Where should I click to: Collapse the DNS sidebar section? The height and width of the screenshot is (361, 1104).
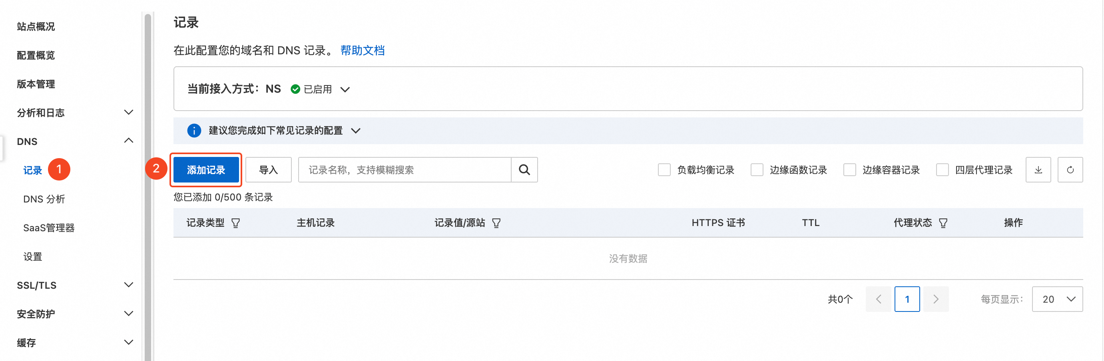[128, 141]
